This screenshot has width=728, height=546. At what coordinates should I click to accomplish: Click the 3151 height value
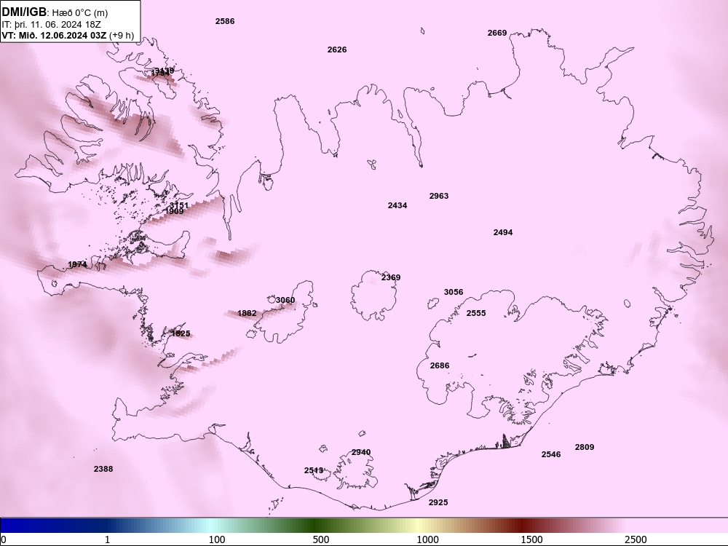pyautogui.click(x=179, y=205)
